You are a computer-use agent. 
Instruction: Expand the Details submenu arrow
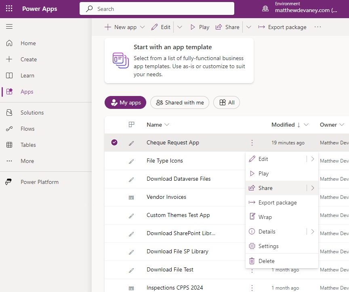point(313,232)
